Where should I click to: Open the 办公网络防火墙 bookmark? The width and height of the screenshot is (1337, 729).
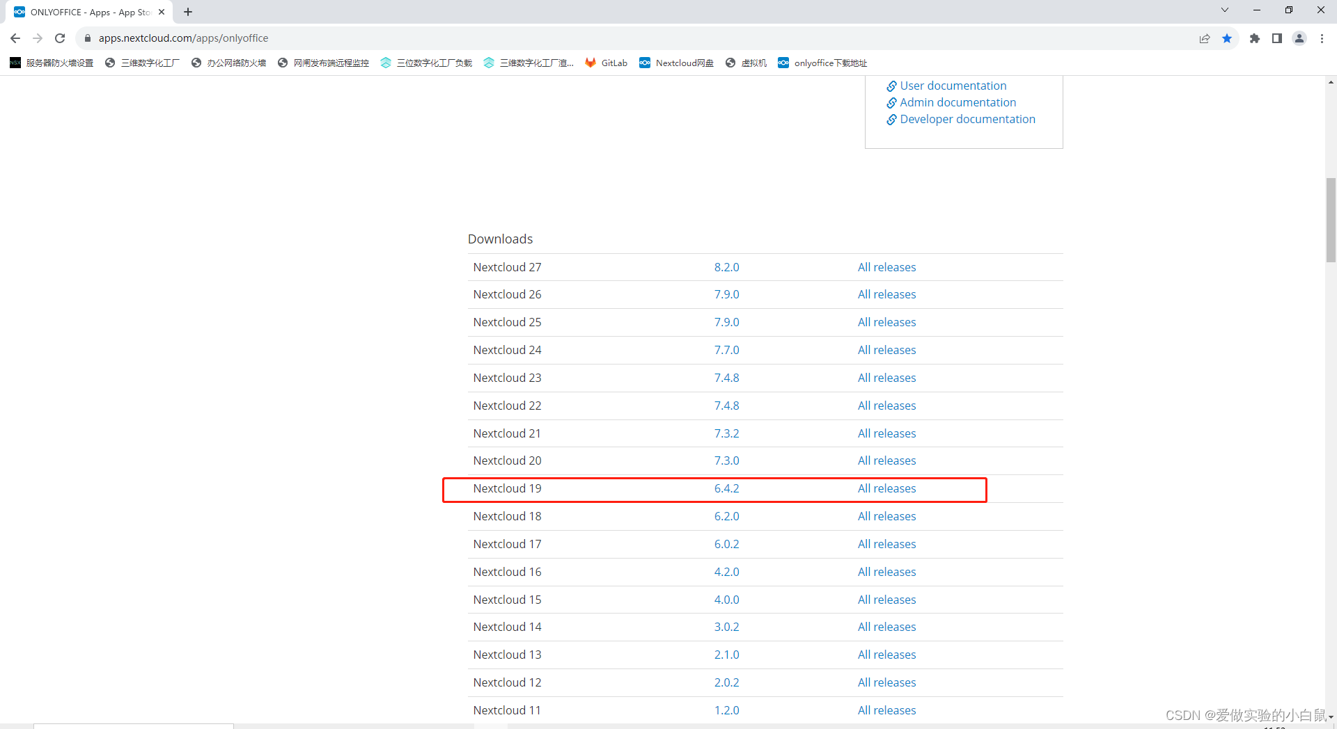pos(229,63)
